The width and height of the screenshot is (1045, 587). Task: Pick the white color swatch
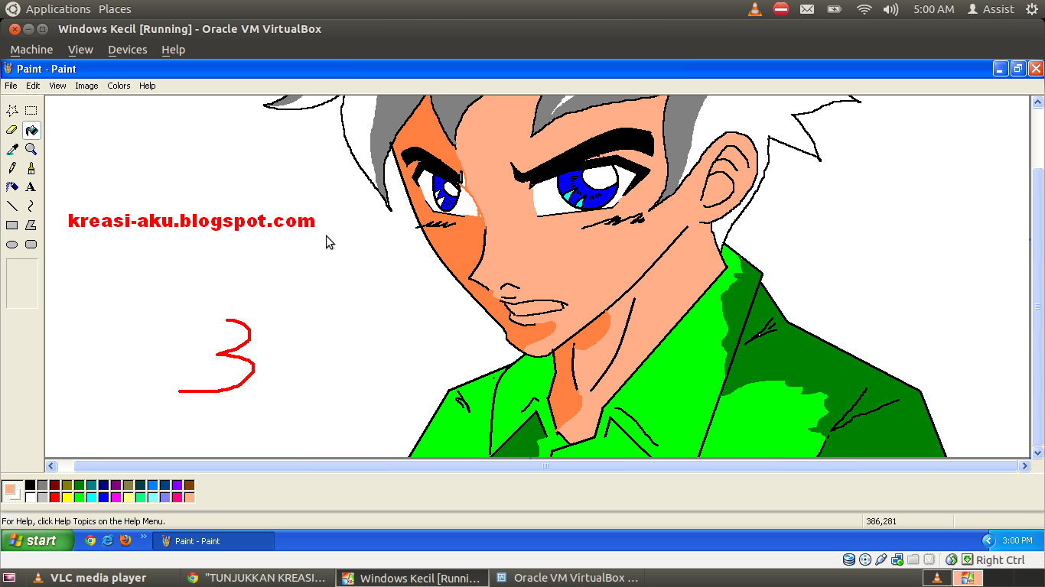click(x=30, y=497)
